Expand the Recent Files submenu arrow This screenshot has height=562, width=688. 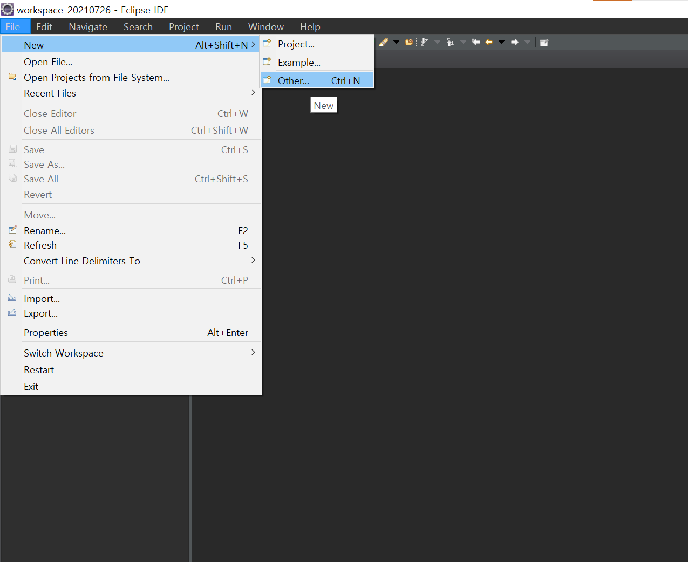(x=253, y=93)
